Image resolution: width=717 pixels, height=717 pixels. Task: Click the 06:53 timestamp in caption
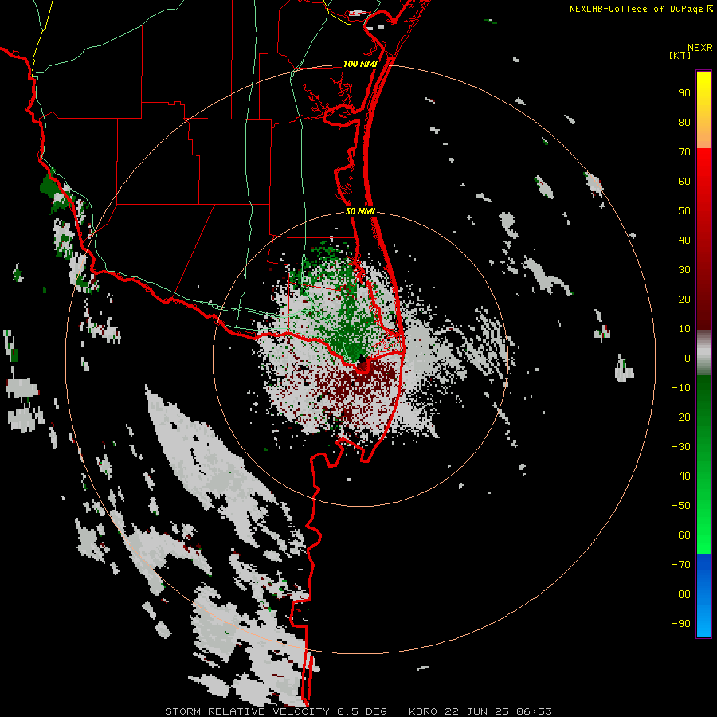[534, 711]
